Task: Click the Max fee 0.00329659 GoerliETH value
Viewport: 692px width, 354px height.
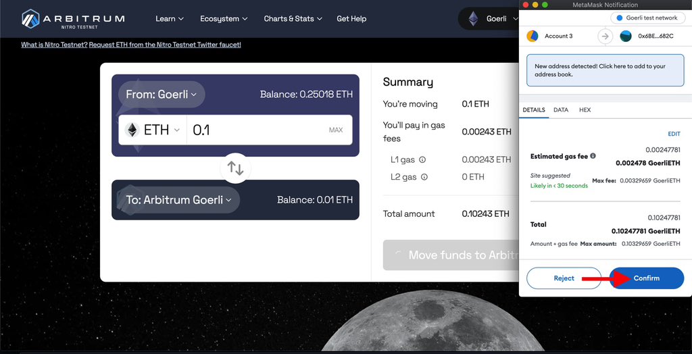Action: click(650, 180)
